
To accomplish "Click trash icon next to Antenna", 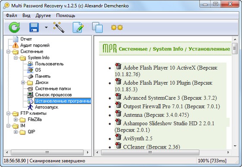I will (118, 113).
